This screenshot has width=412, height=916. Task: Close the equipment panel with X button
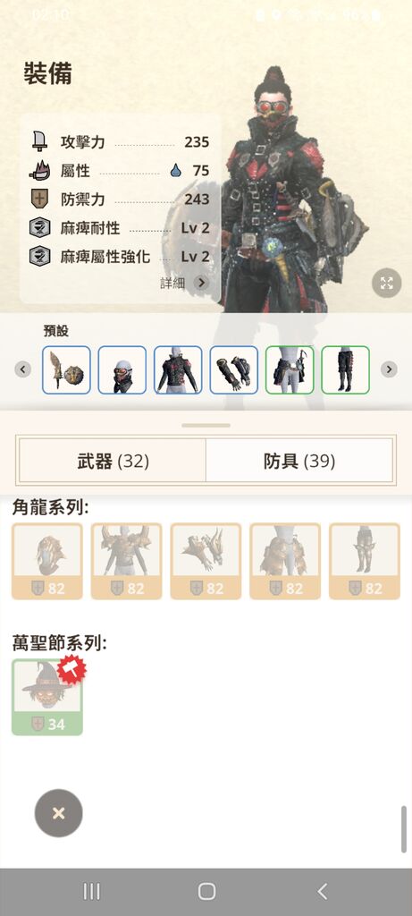[x=58, y=813]
